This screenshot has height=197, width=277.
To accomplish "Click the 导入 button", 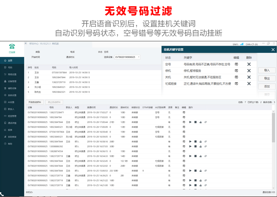I will coord(267,70).
